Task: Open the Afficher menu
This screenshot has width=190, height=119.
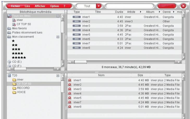Action: [40, 6]
